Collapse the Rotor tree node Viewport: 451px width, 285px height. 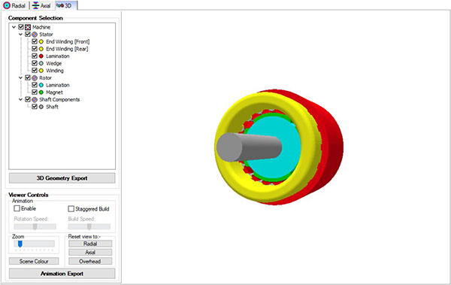[x=20, y=77]
